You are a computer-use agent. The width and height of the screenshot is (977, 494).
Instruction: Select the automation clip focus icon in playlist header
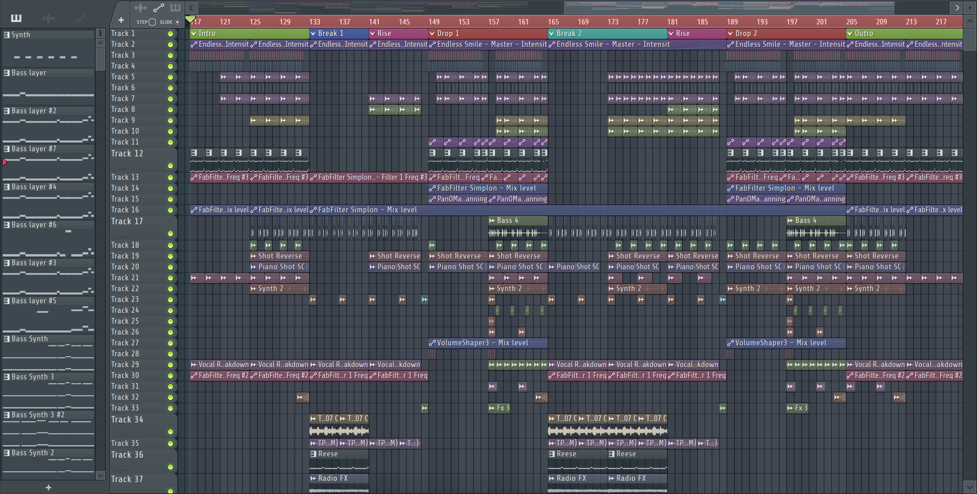click(x=158, y=7)
